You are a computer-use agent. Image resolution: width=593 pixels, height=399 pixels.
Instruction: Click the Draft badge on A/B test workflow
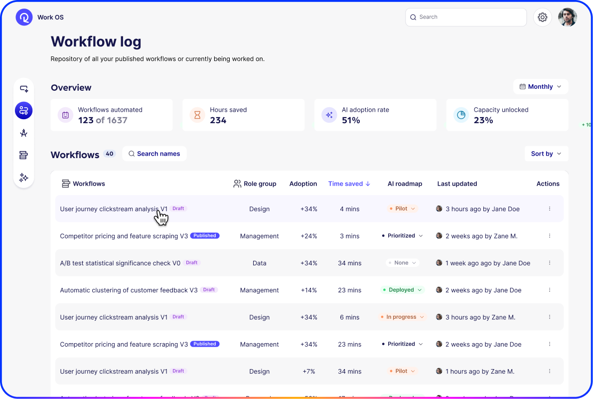point(191,262)
